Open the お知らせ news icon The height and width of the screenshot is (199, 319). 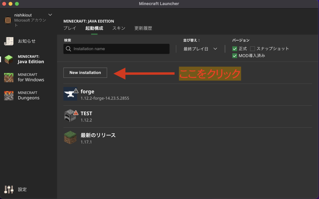(x=9, y=41)
